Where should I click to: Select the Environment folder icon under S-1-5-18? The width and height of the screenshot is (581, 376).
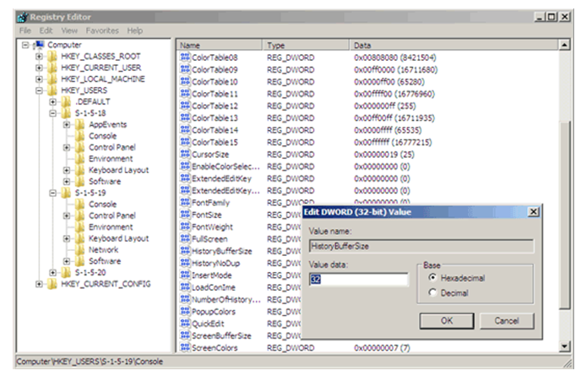[80, 158]
